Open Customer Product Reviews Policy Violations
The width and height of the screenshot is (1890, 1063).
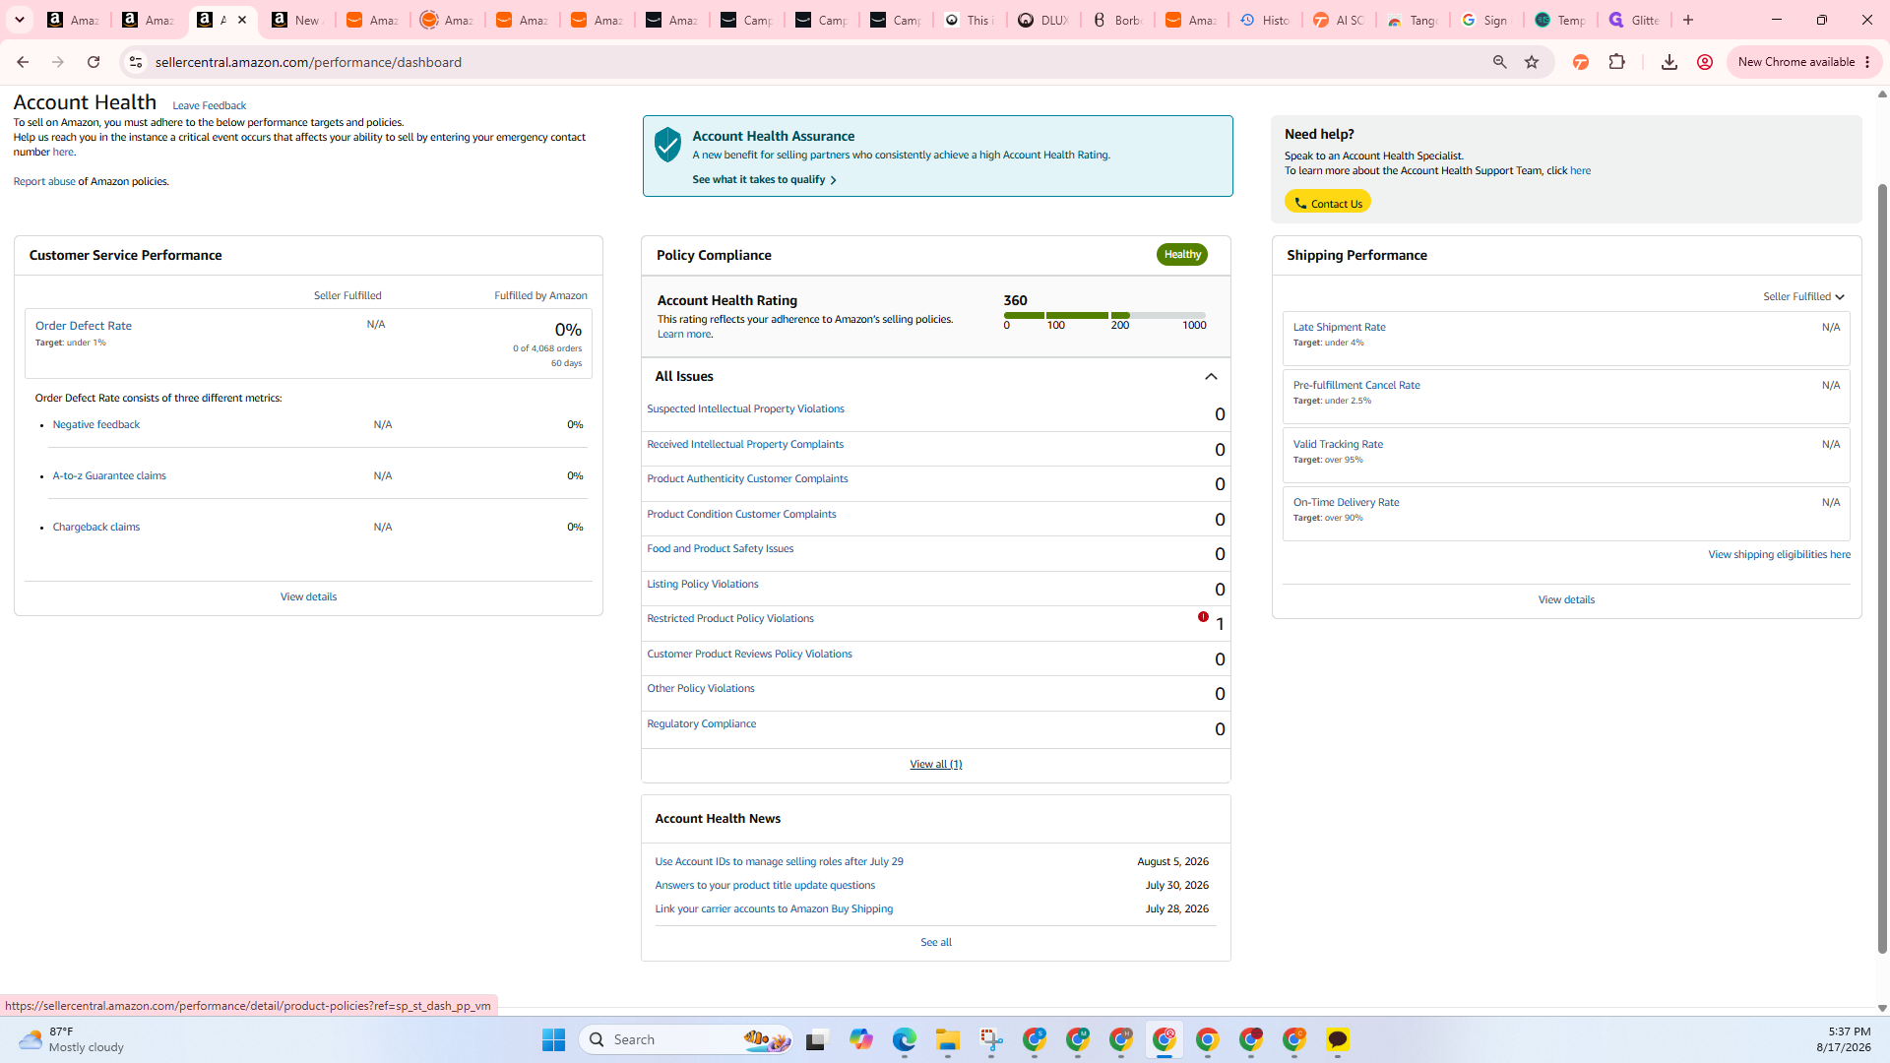click(749, 655)
